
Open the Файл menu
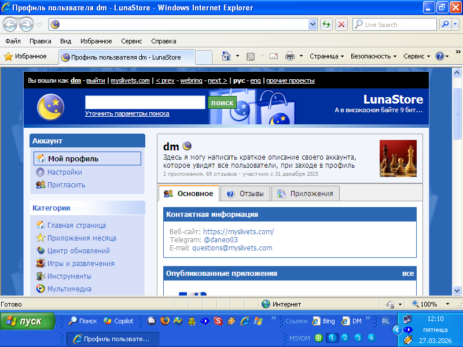pos(13,41)
